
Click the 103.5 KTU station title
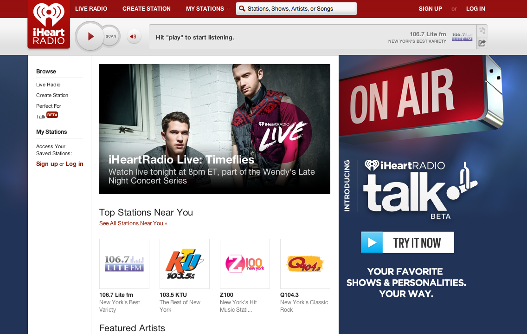pos(173,295)
